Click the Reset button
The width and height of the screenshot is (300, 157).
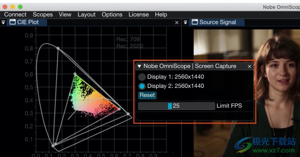147,95
